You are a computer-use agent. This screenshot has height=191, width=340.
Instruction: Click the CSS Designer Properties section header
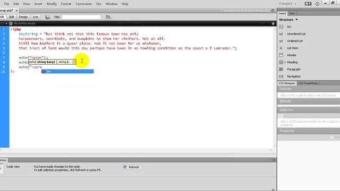tap(309, 131)
